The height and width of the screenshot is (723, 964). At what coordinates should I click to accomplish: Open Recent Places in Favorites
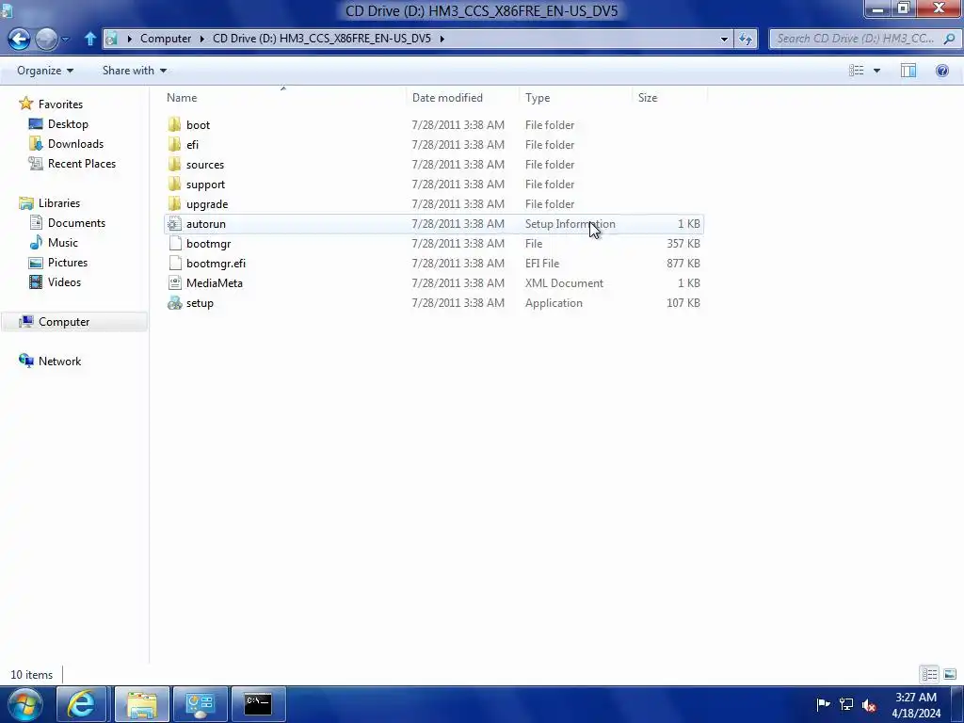click(81, 164)
